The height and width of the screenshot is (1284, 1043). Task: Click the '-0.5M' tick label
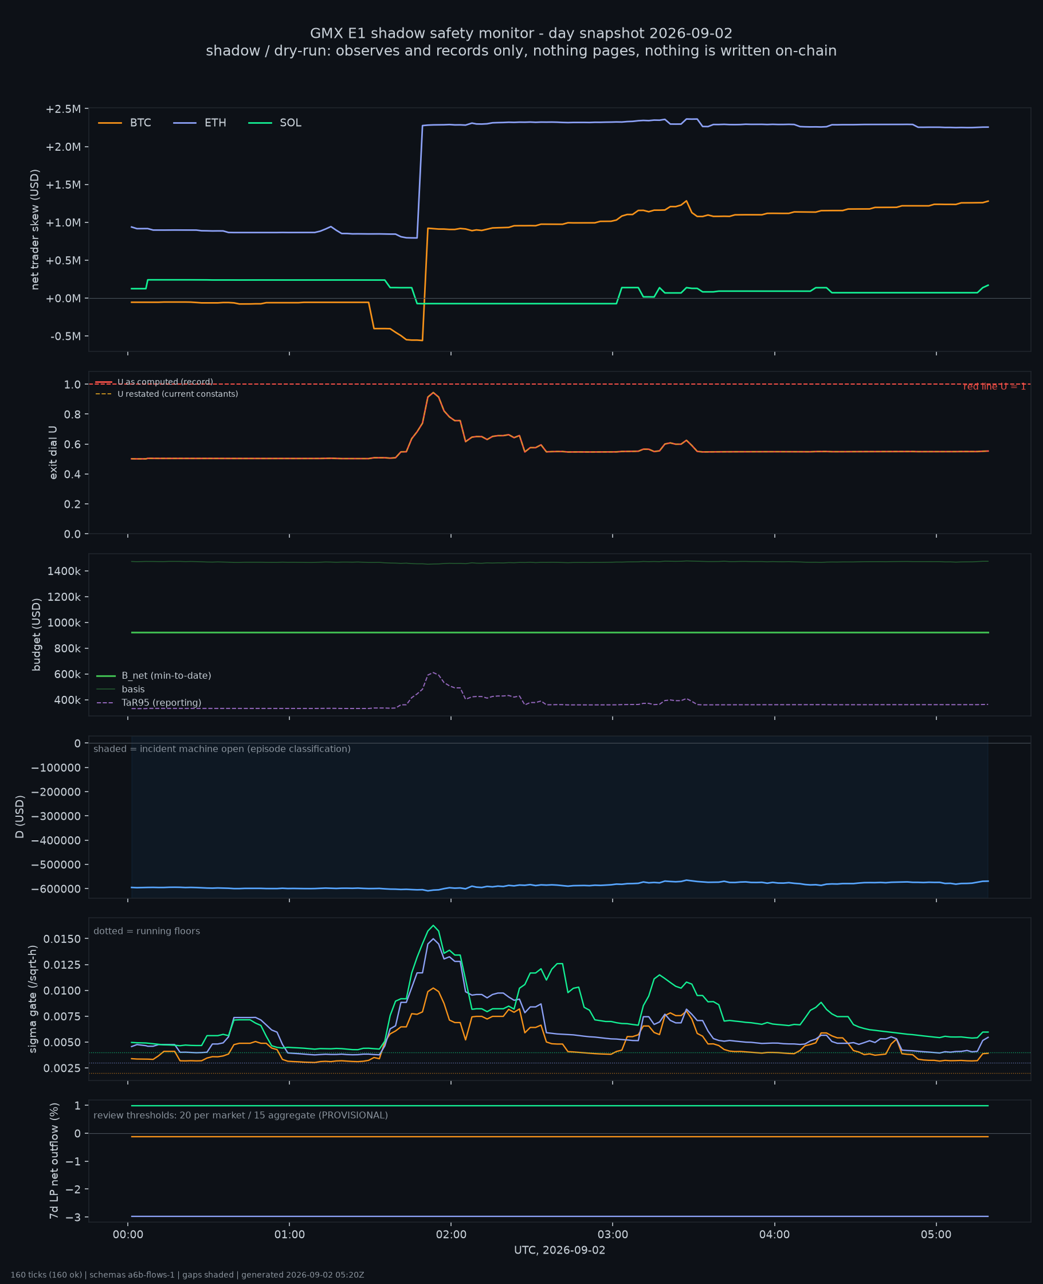click(x=65, y=336)
